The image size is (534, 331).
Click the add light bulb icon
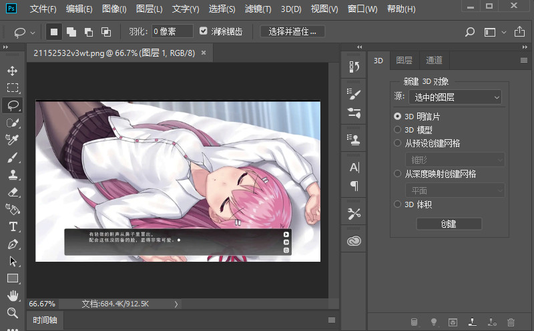(x=433, y=322)
